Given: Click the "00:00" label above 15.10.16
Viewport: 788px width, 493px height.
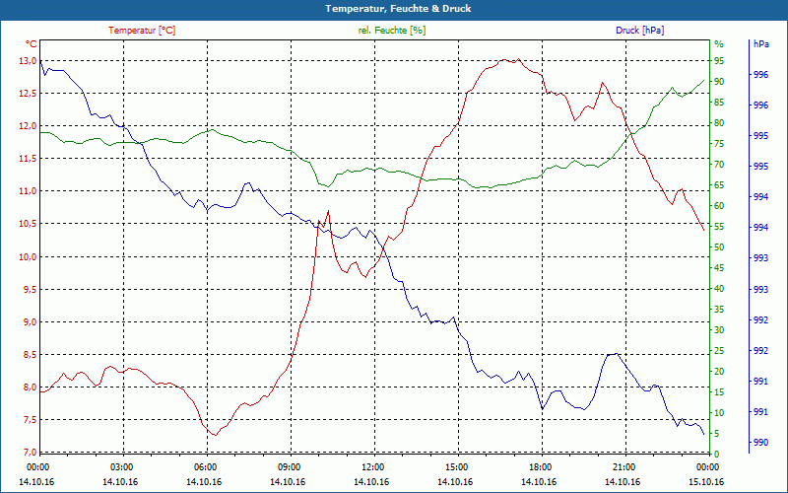Looking at the screenshot, I should coord(706,467).
